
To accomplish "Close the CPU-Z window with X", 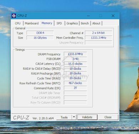I will pyautogui.click(x=113, y=16).
